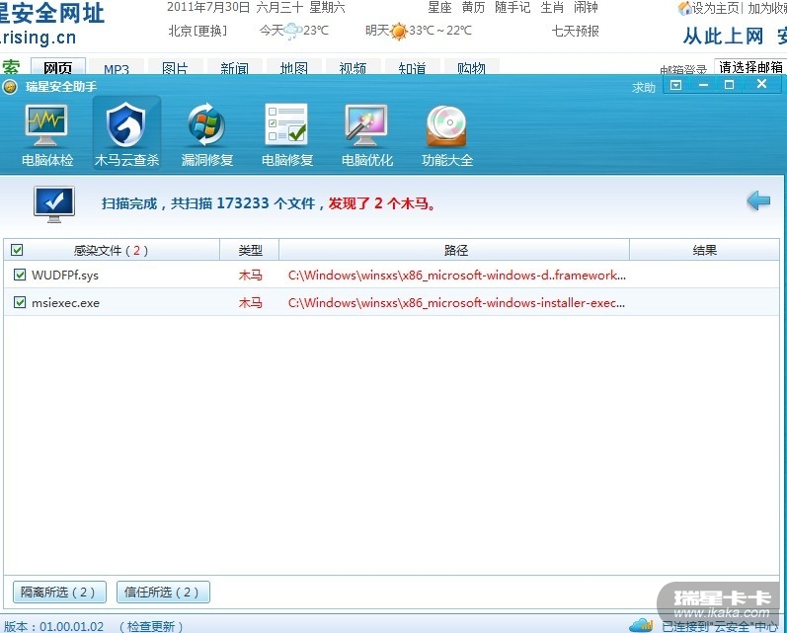This screenshot has height=633, width=787.
Task: Open 电脑体检 computer checkup icon
Action: point(47,135)
